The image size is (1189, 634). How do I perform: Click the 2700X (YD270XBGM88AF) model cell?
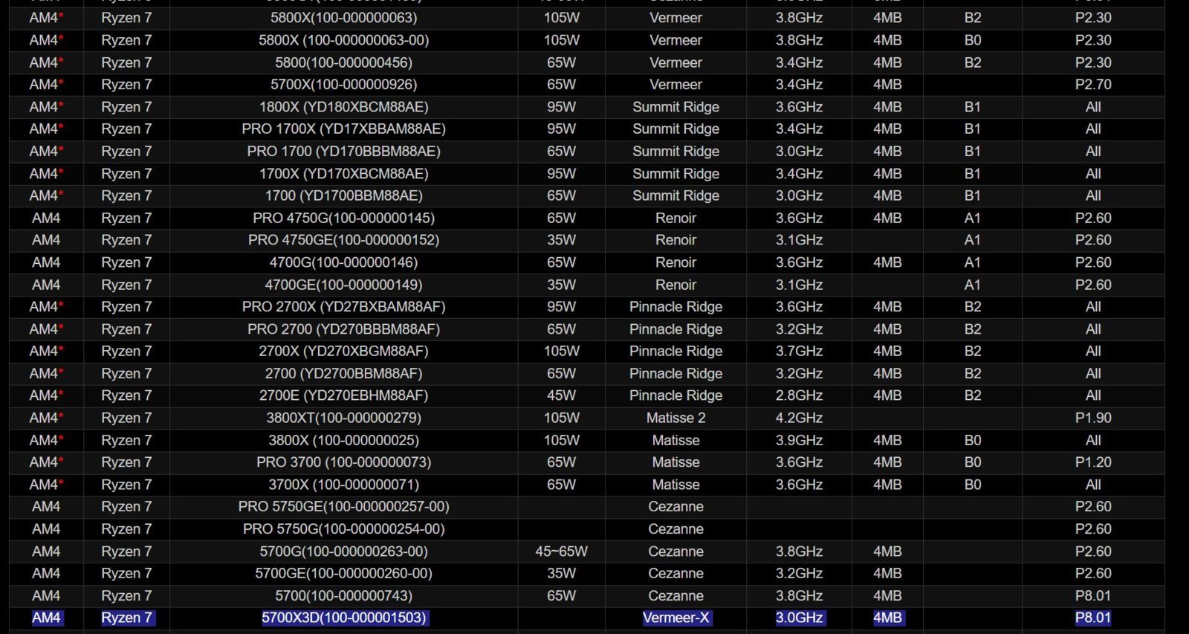343,351
